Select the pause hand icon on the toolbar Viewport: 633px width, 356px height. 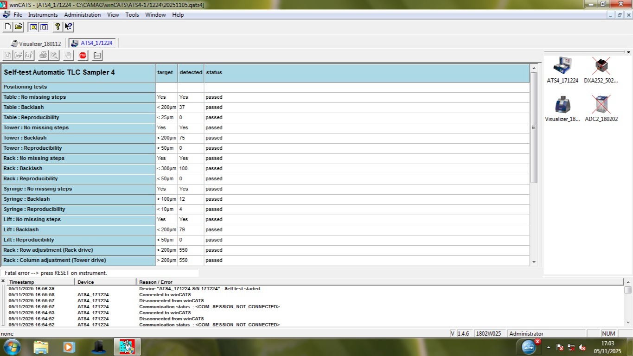pyautogui.click(x=68, y=56)
